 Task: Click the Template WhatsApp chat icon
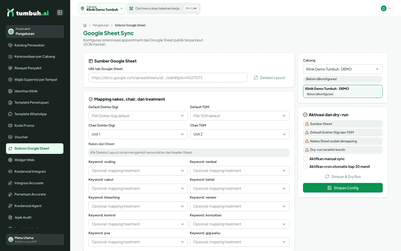pos(10,114)
